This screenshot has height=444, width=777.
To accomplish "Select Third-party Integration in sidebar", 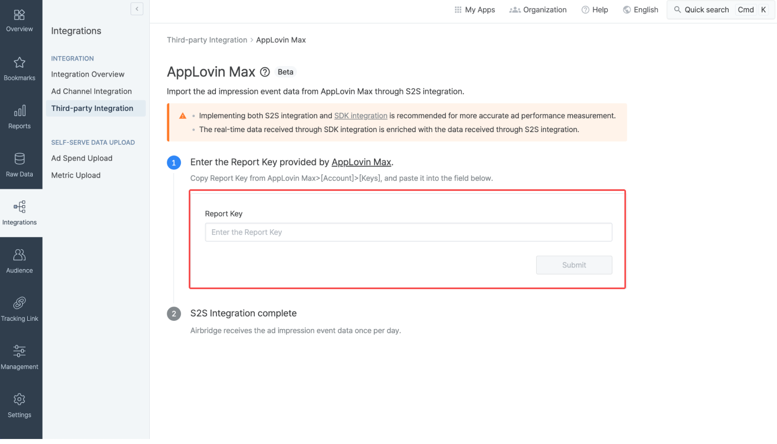I will [x=95, y=108].
